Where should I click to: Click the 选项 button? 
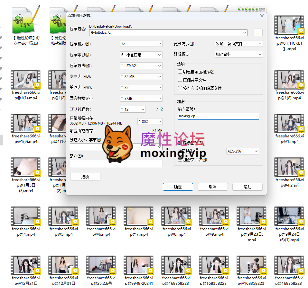tap(85, 177)
